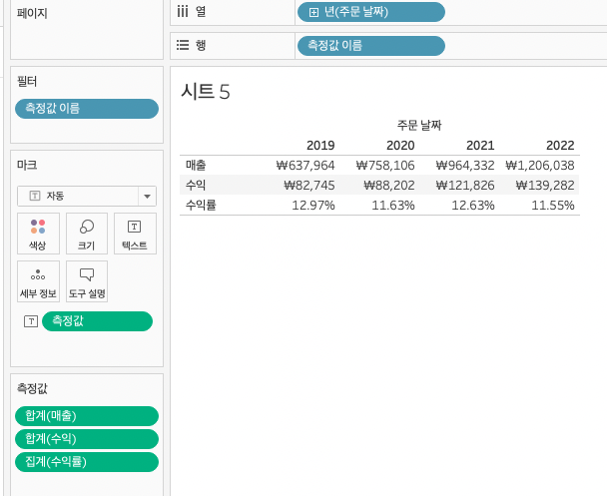Click the rows shelf icon next to 행
The height and width of the screenshot is (496, 607).
(183, 45)
